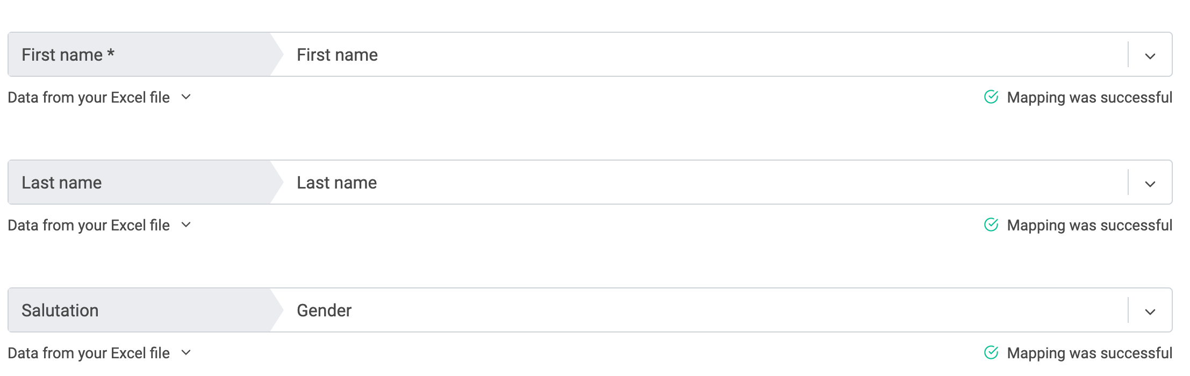Open the Last name column dropdown arrow

click(1150, 184)
